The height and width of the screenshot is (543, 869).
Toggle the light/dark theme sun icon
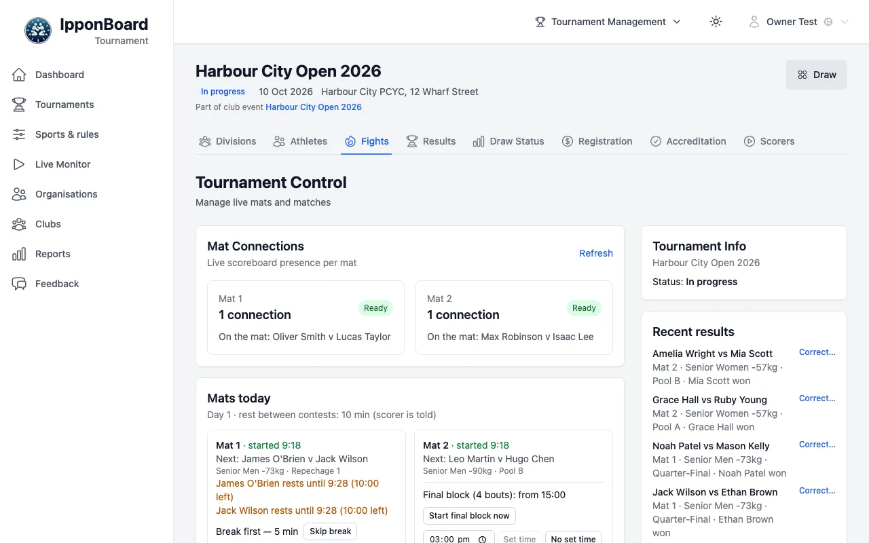pos(716,22)
